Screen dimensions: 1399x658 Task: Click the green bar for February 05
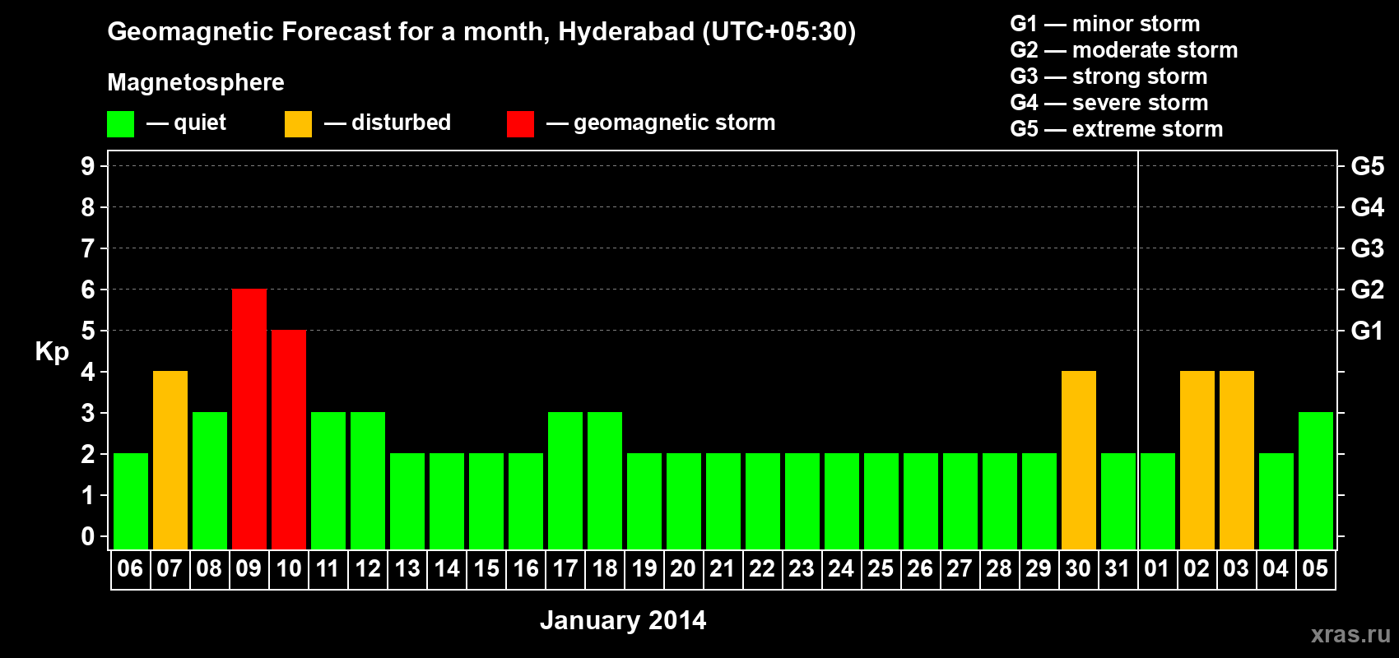coord(1316,480)
